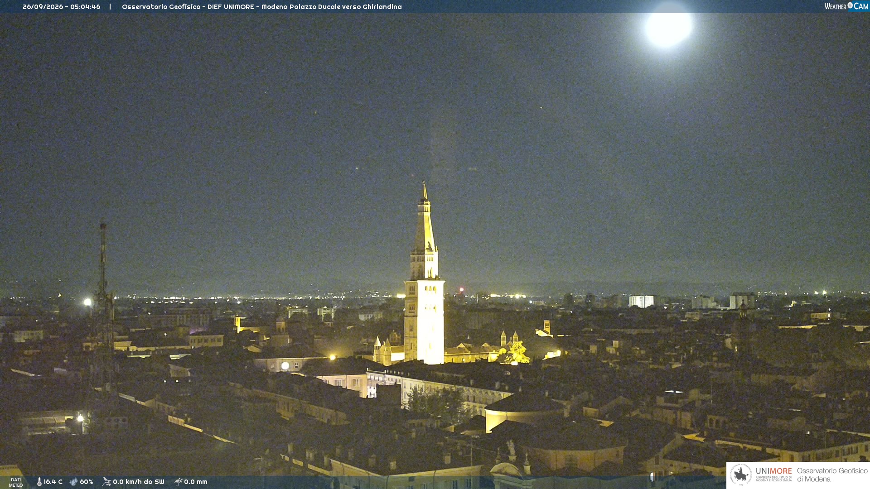Click the 60% humidity value
Viewport: 870px width, 489px height.
(87, 482)
